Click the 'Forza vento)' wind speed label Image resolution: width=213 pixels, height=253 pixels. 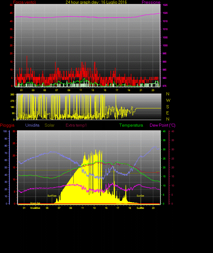tap(24, 2)
